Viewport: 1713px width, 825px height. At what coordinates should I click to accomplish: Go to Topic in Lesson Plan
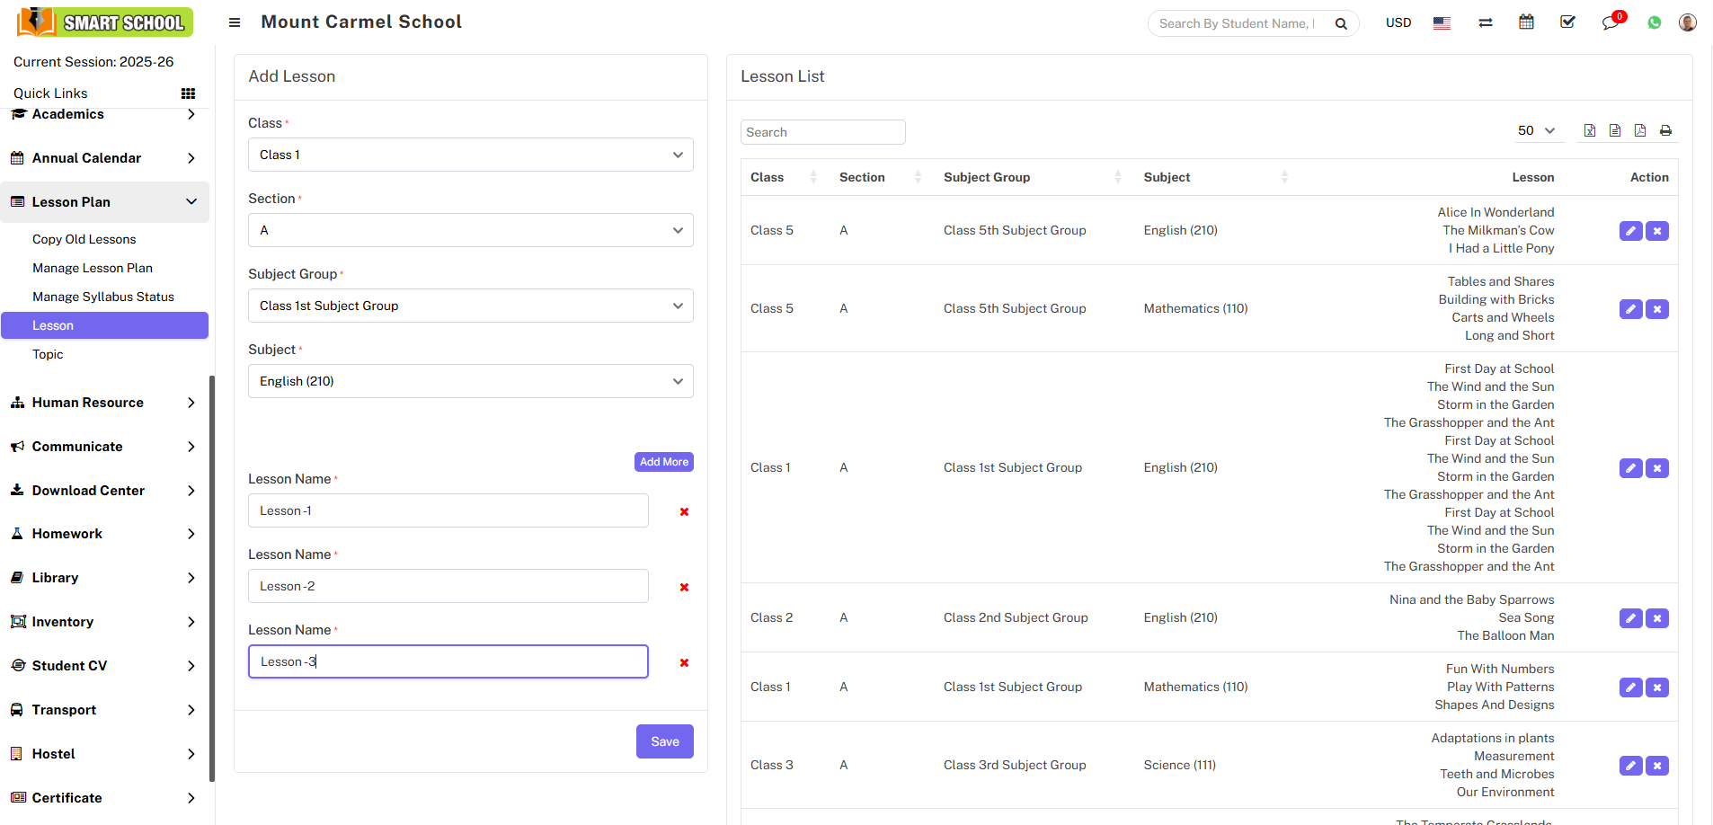coord(48,354)
